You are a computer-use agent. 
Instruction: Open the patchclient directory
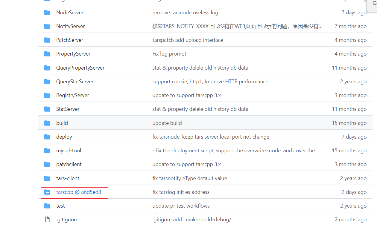(x=69, y=164)
